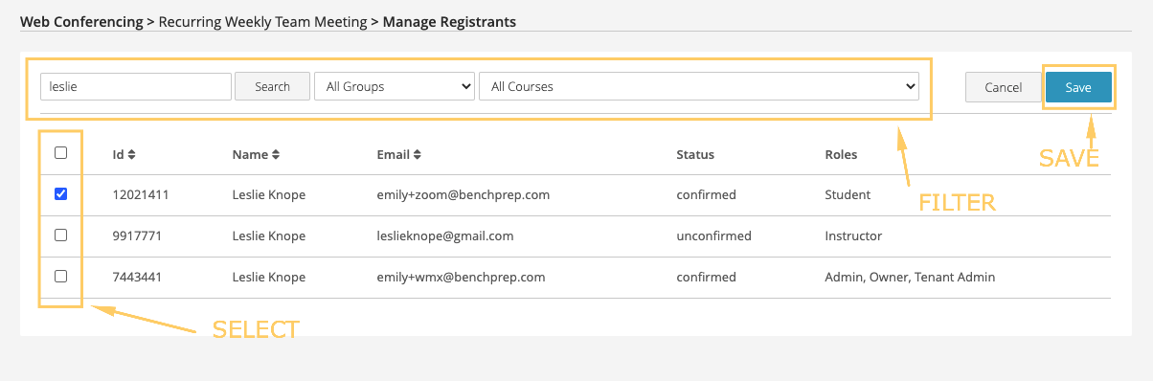Click the Status column header
This screenshot has height=381, width=1153.
(x=695, y=154)
